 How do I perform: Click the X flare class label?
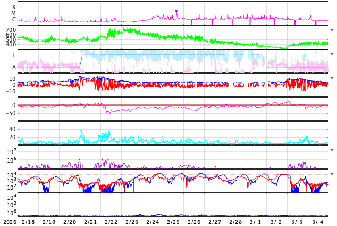click(x=14, y=7)
